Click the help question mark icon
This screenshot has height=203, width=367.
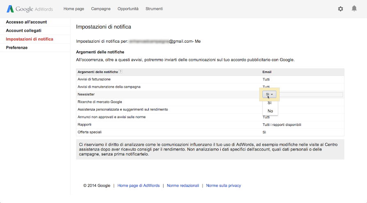point(121,72)
